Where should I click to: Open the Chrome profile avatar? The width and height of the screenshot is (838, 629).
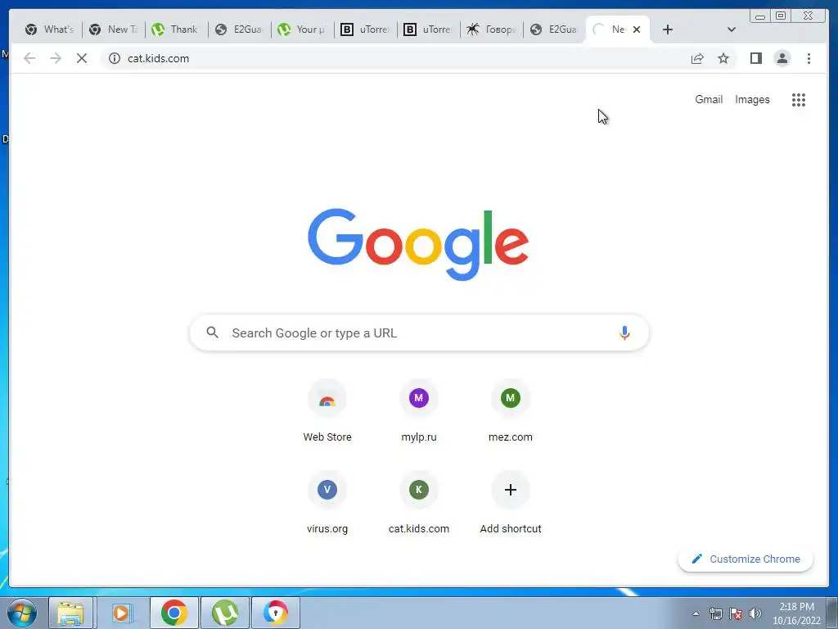click(x=782, y=58)
